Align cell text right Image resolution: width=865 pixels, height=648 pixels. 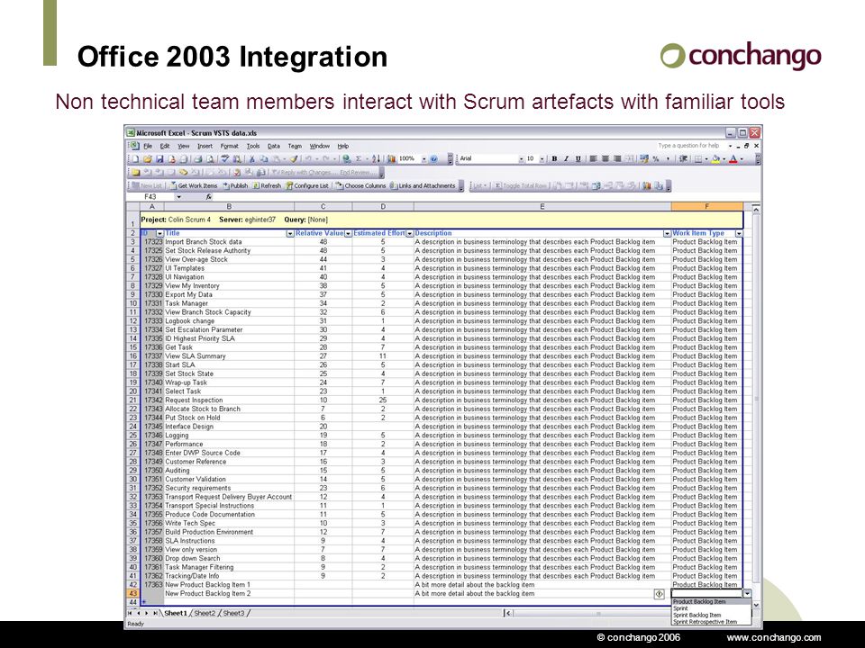pos(617,158)
